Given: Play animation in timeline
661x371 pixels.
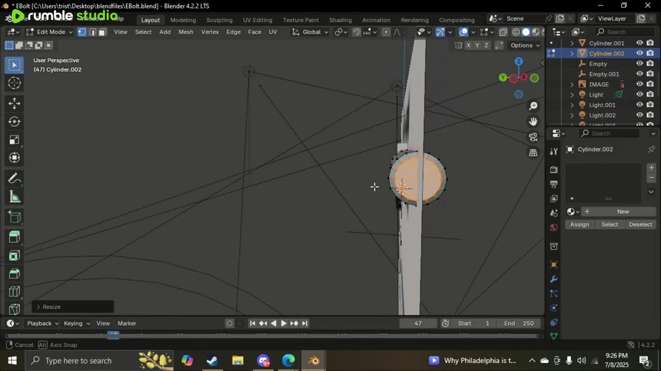Looking at the screenshot, I should [284, 323].
